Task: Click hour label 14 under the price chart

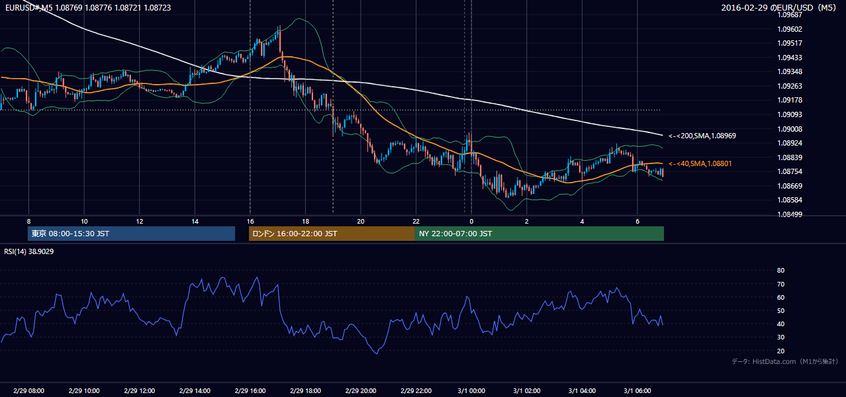Action: pyautogui.click(x=195, y=221)
